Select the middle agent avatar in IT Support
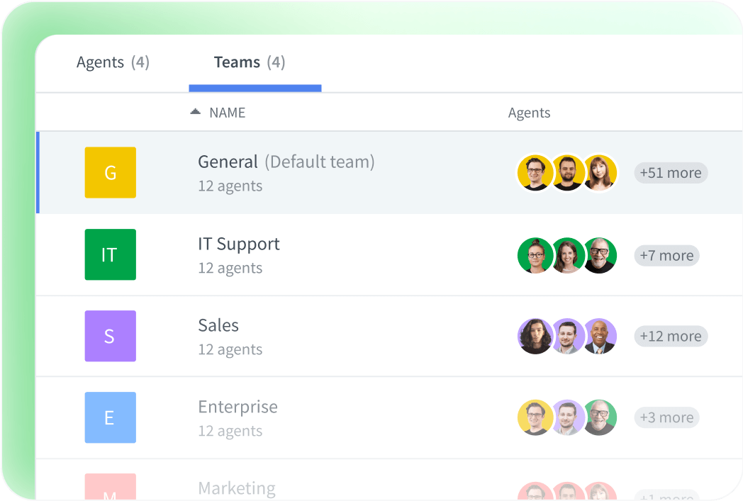Image resolution: width=743 pixels, height=501 pixels. (x=568, y=254)
